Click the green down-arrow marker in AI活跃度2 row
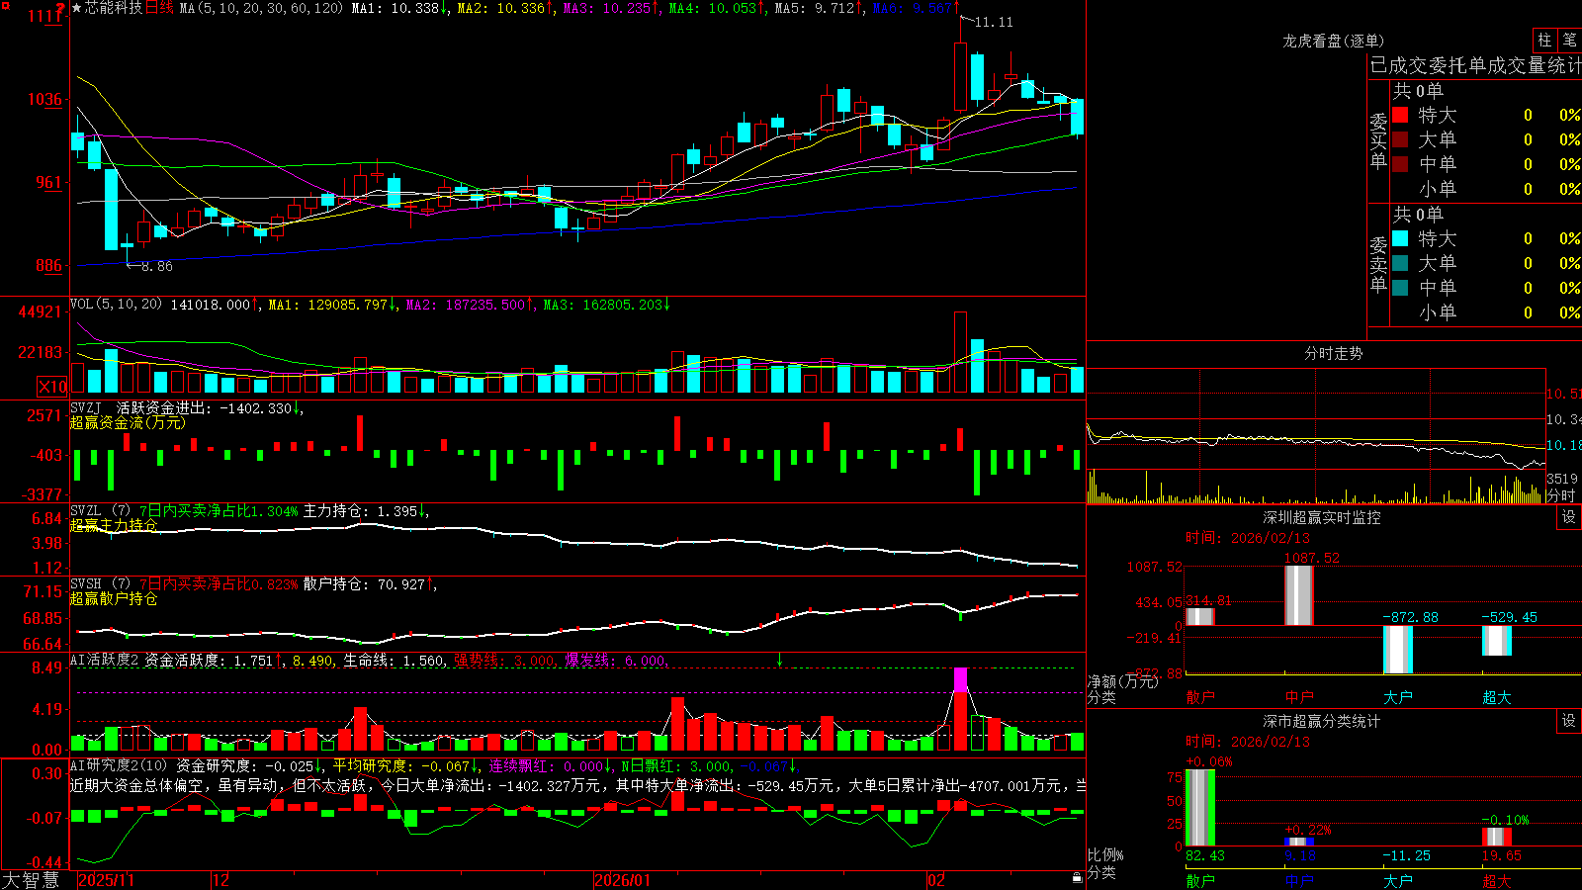The image size is (1582, 890). [x=779, y=660]
